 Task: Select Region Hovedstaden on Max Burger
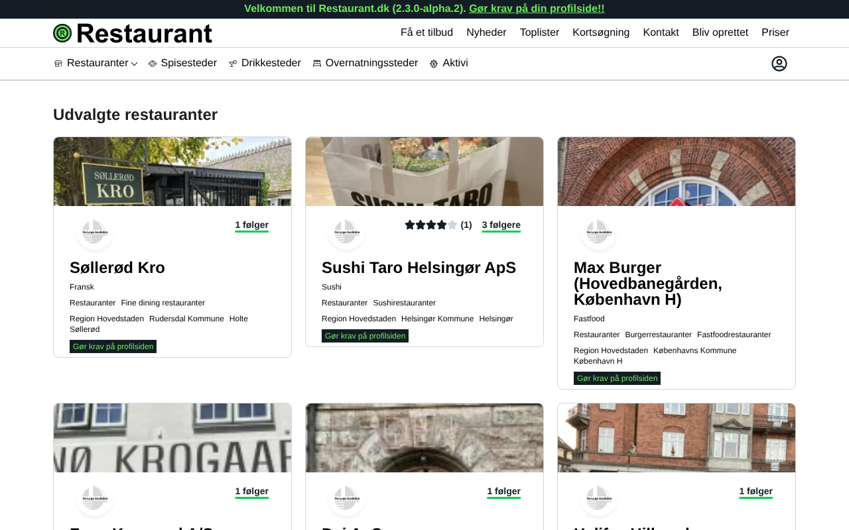click(x=611, y=350)
